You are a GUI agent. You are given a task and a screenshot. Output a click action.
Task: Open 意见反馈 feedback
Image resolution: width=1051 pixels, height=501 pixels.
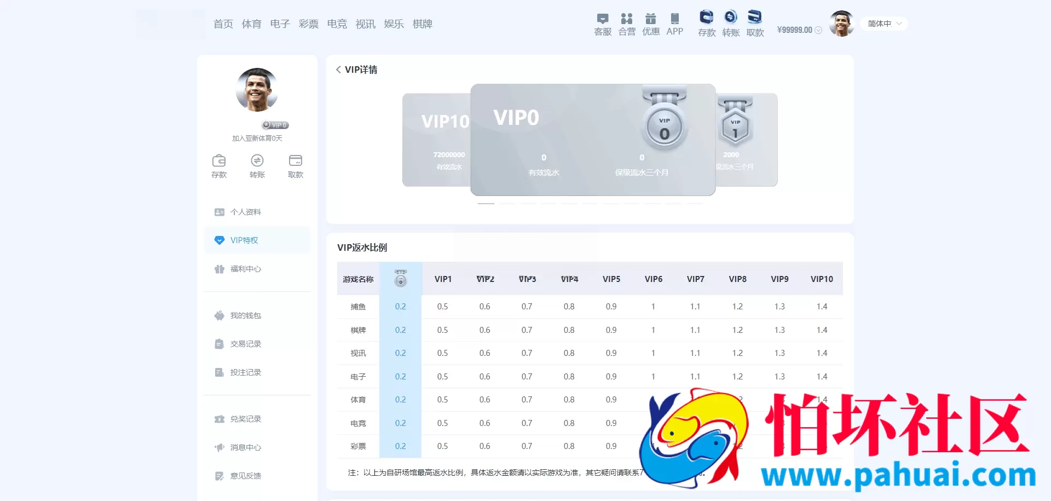click(x=257, y=476)
